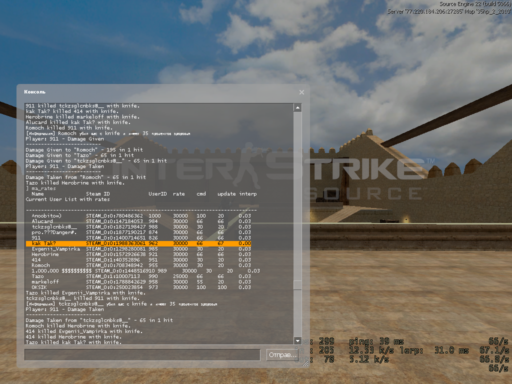Click the 'markeloff' row in rates list
The image size is (512, 384).
[141, 282]
